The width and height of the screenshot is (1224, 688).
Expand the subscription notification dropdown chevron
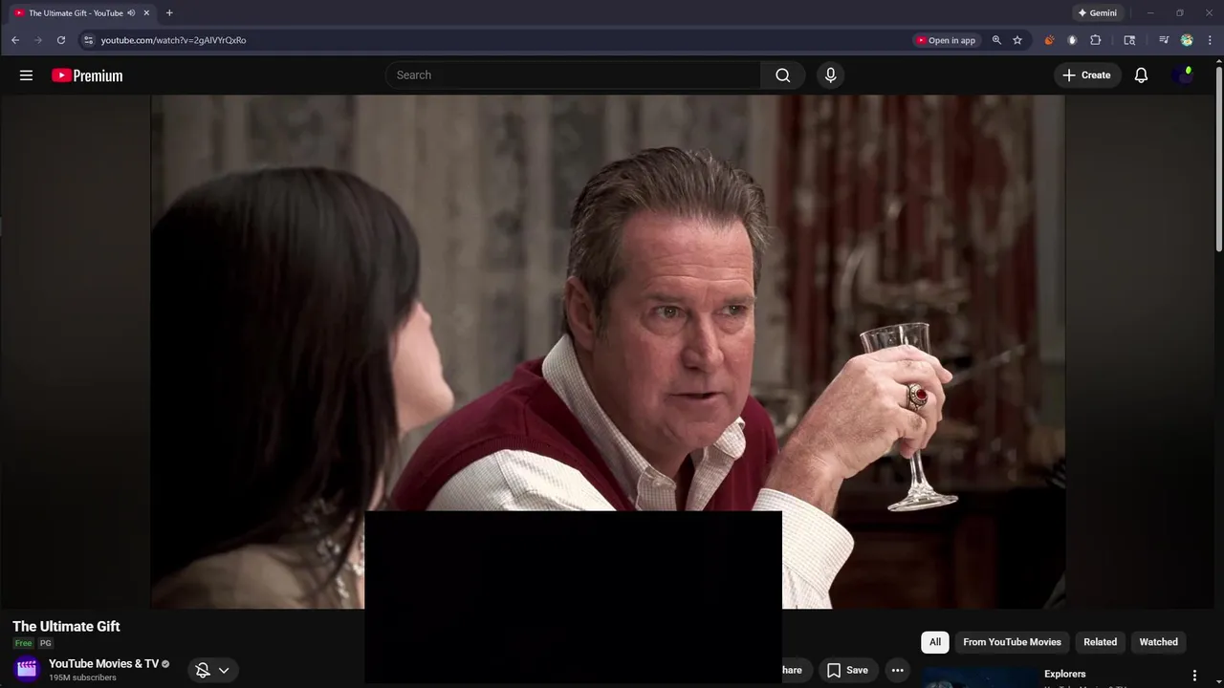(x=224, y=670)
